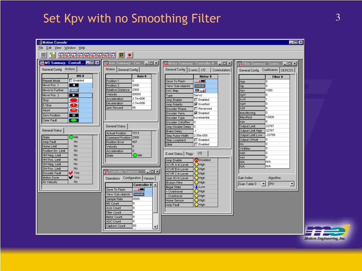Click the Abort action icon

point(74,110)
